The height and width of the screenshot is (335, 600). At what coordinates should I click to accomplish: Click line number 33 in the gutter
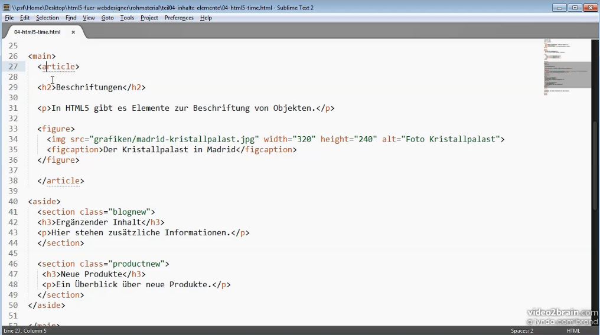[13, 129]
